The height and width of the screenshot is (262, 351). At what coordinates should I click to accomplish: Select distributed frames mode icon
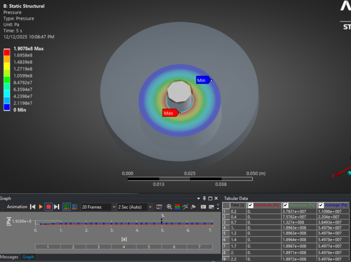pyautogui.click(x=67, y=207)
